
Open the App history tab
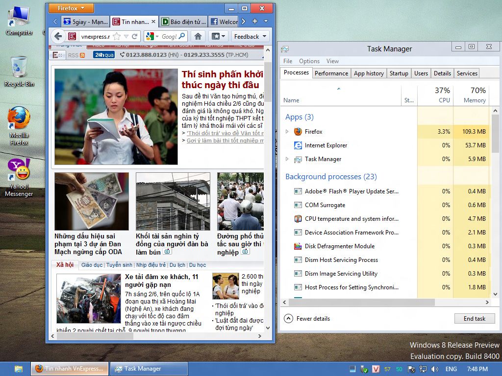[x=369, y=73]
